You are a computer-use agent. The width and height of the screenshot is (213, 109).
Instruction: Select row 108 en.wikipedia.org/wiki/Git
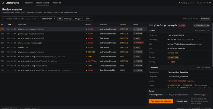point(73,38)
